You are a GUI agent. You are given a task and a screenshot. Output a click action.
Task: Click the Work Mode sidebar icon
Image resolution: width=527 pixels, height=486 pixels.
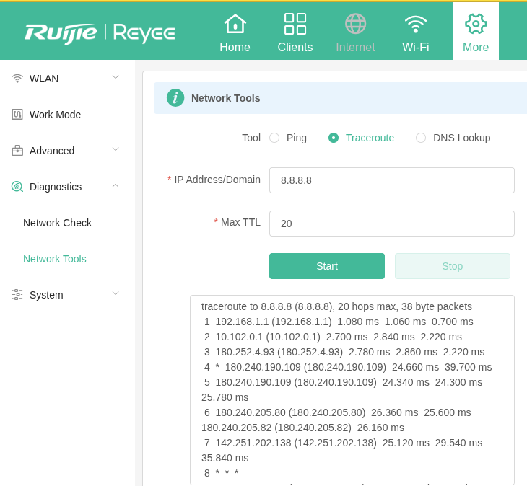[17, 115]
